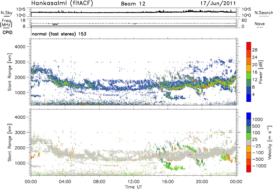Click the power color bar segment between 24 and 28
Viewport: 273px width, 189px height.
click(x=249, y=53)
